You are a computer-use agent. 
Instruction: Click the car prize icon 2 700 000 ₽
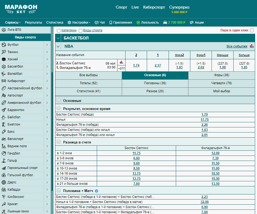165,23
